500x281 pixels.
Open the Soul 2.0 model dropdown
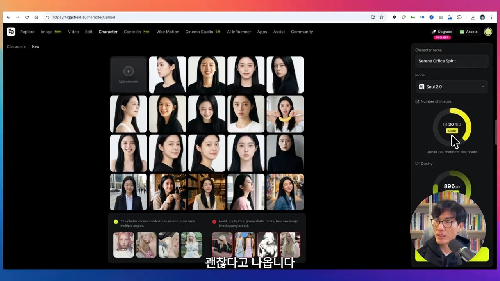(483, 87)
